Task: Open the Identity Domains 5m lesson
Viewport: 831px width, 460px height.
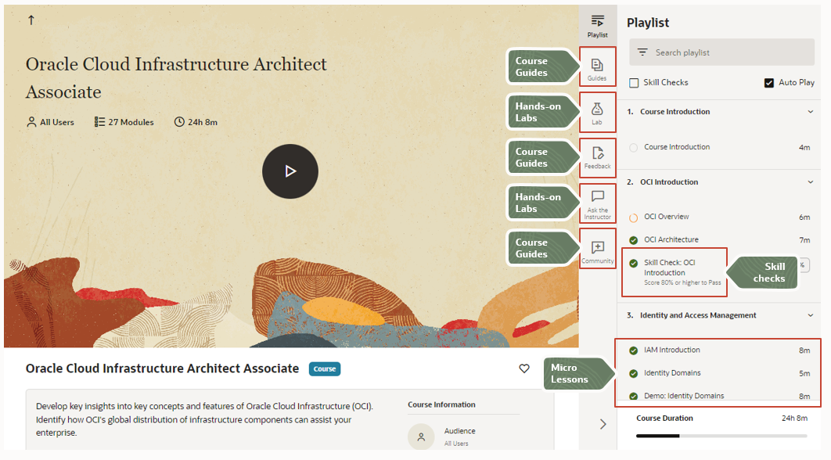Action: (719, 373)
